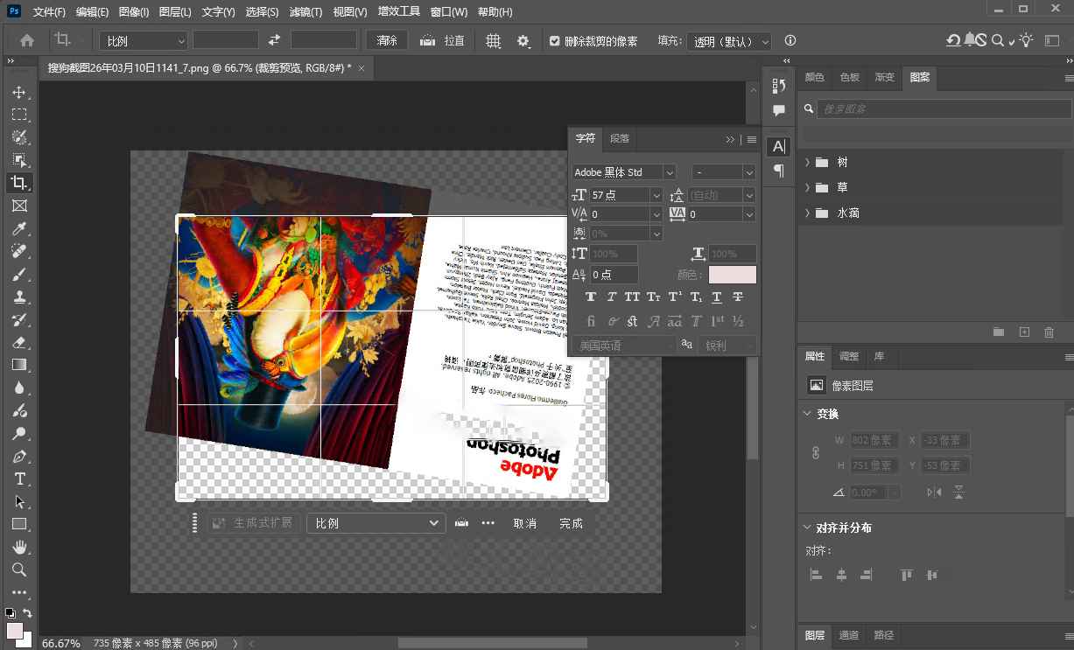The image size is (1074, 650).
Task: Switch to the 调整 tab
Action: pos(849,356)
